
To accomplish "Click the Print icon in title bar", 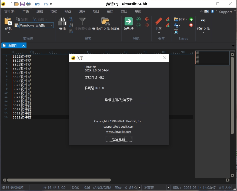I will [28, 4].
